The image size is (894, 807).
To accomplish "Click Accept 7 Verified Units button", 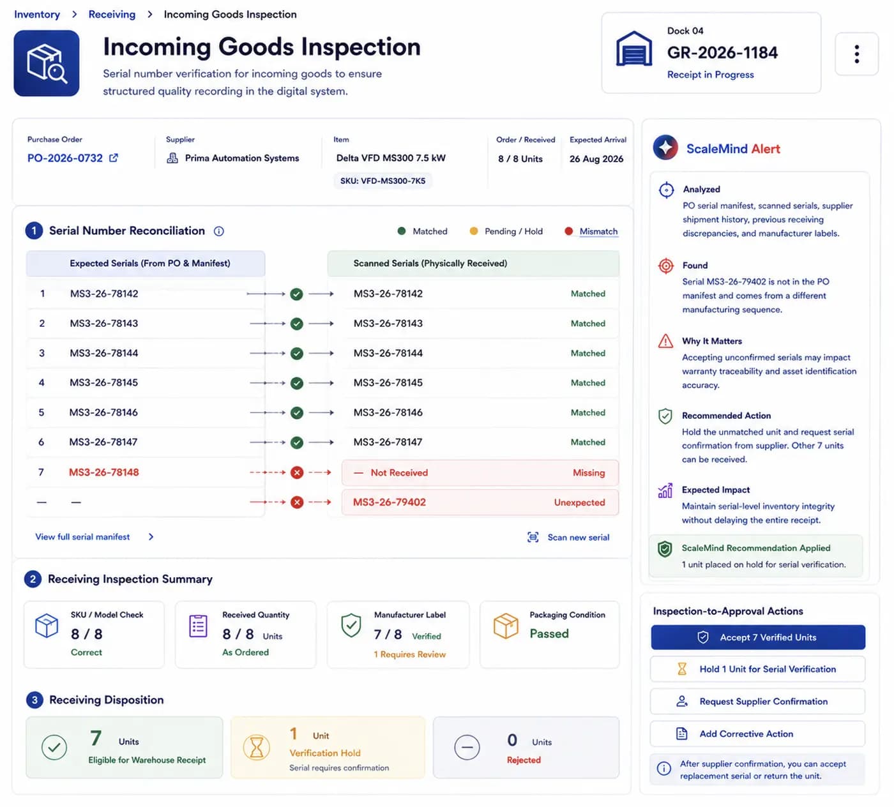I will pos(758,637).
